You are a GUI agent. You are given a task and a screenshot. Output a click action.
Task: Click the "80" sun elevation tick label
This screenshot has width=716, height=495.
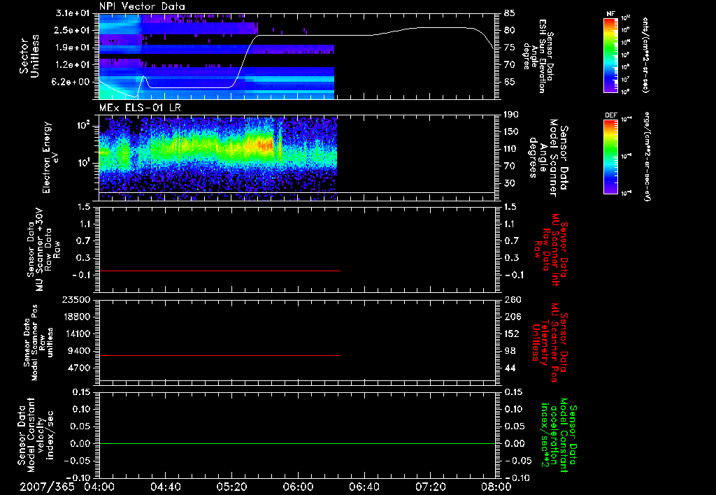tap(510, 30)
